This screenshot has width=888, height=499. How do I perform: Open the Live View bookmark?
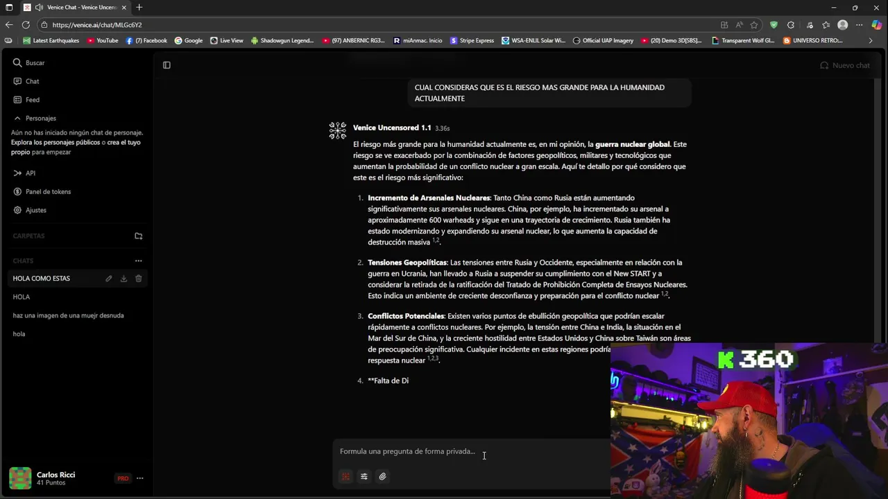tap(227, 41)
